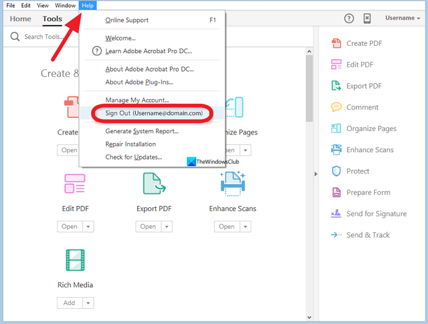428x324 pixels.
Task: Click into the Search Tools field
Action: click(43, 37)
